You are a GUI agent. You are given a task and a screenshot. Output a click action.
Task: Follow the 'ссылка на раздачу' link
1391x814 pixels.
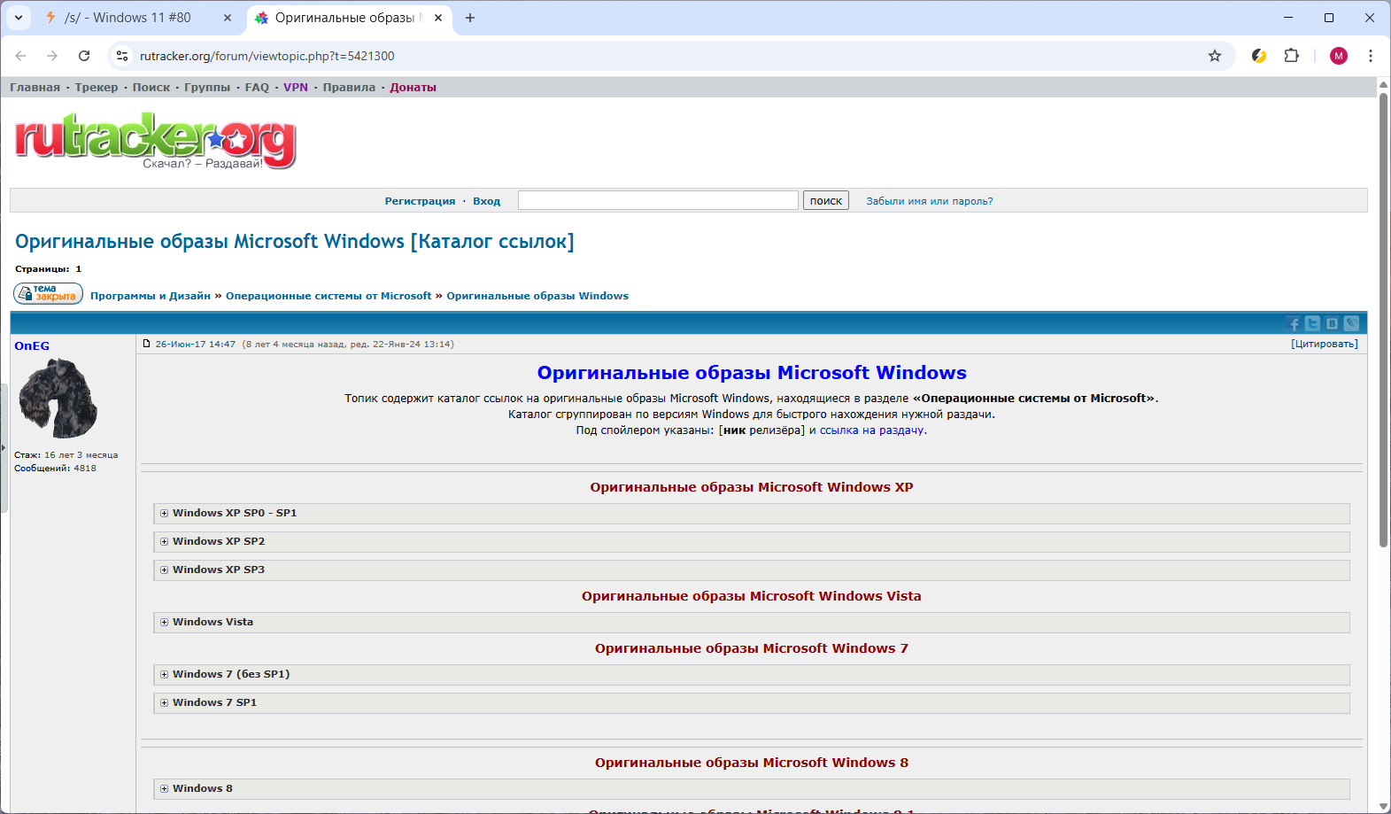(872, 430)
